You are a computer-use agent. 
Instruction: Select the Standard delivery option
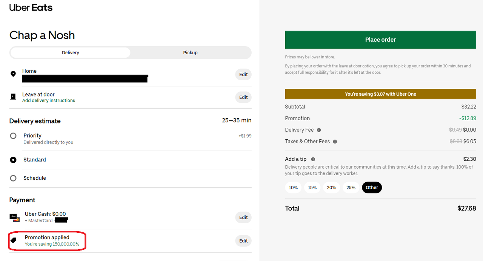[13, 160]
